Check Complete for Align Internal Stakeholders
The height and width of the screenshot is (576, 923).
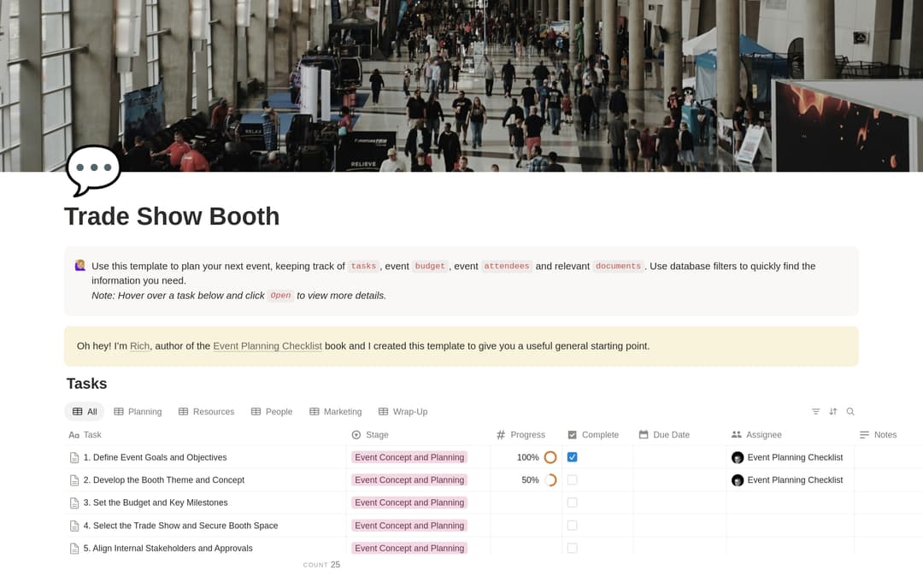(x=572, y=548)
